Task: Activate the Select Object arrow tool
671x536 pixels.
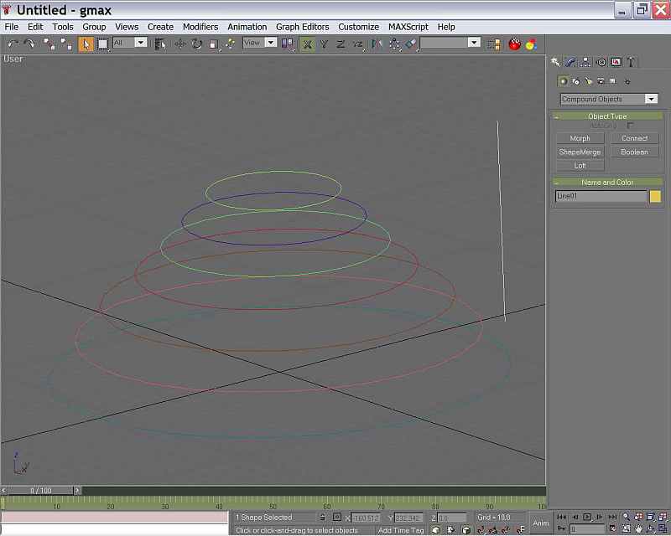Action: pyautogui.click(x=86, y=44)
